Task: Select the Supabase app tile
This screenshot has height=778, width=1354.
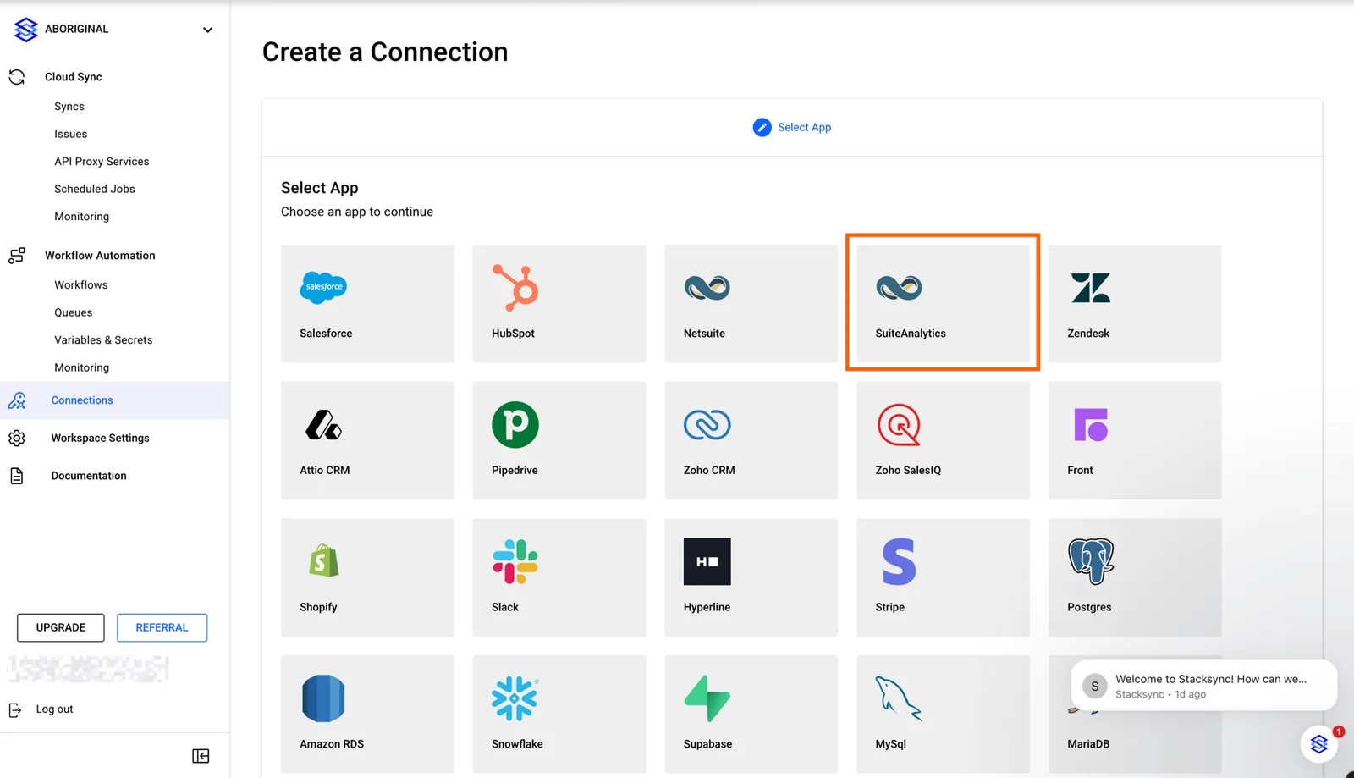Action: point(751,714)
